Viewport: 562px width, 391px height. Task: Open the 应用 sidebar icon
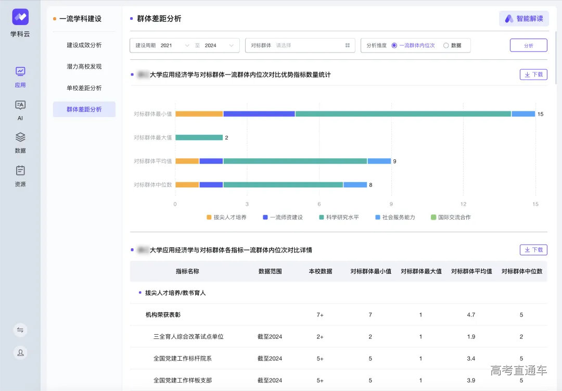click(x=20, y=72)
